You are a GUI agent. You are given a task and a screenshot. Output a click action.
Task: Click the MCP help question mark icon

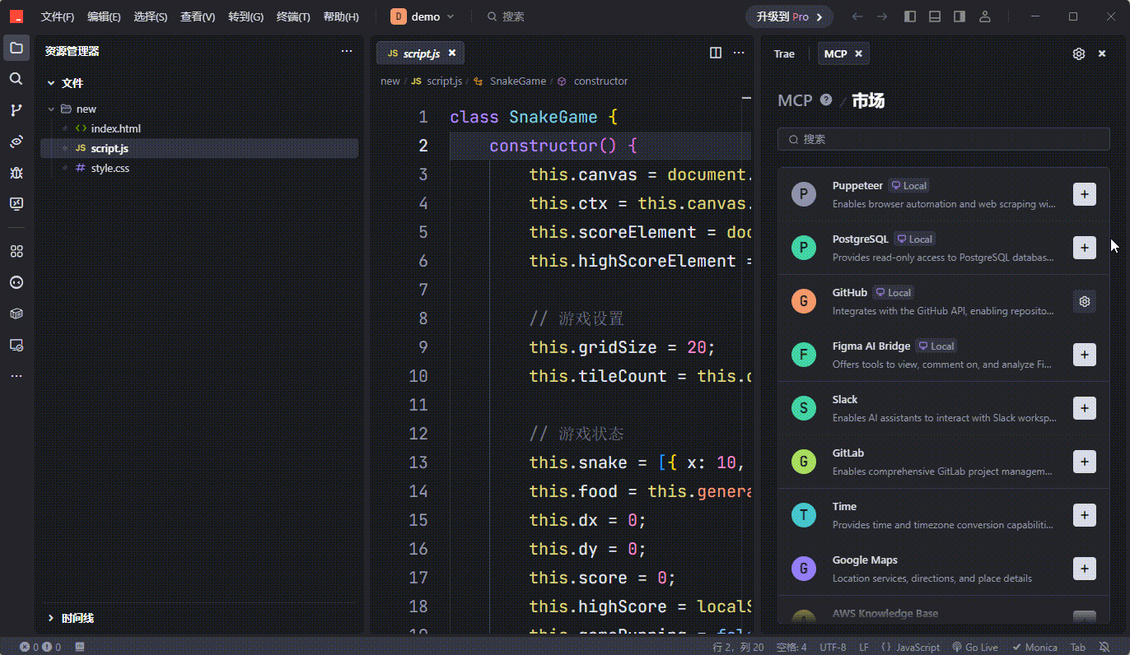[826, 100]
